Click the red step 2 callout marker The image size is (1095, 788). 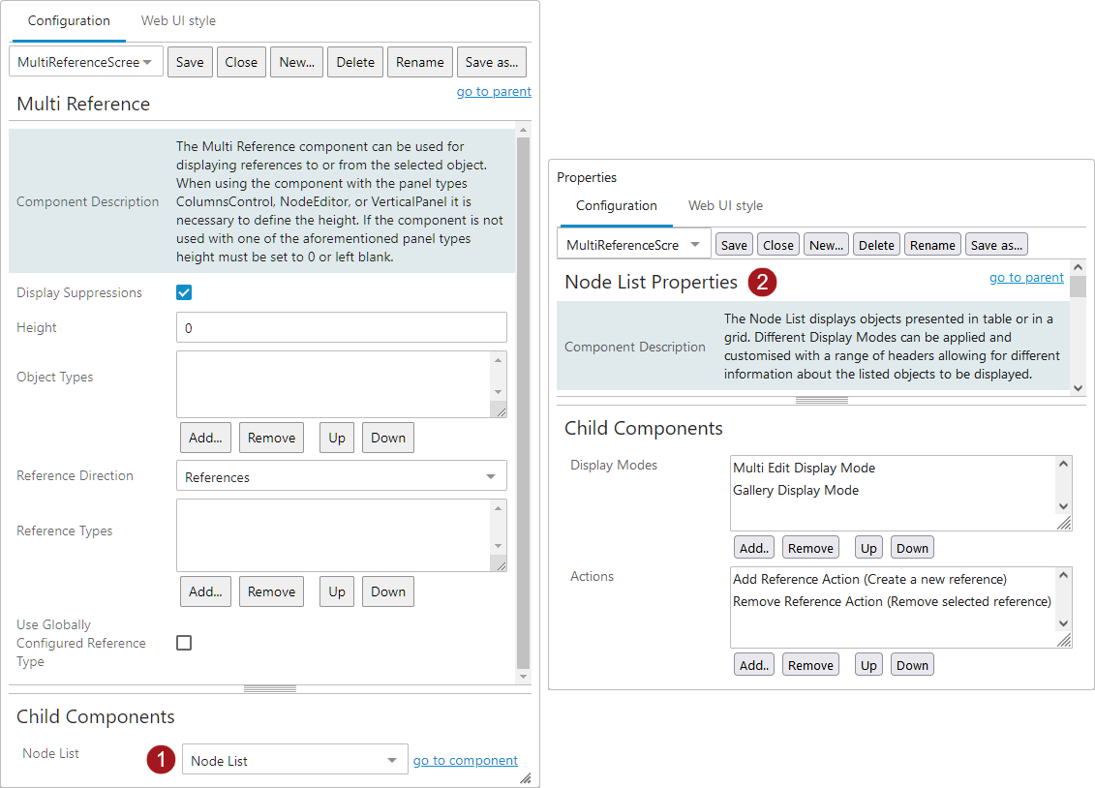coord(763,283)
